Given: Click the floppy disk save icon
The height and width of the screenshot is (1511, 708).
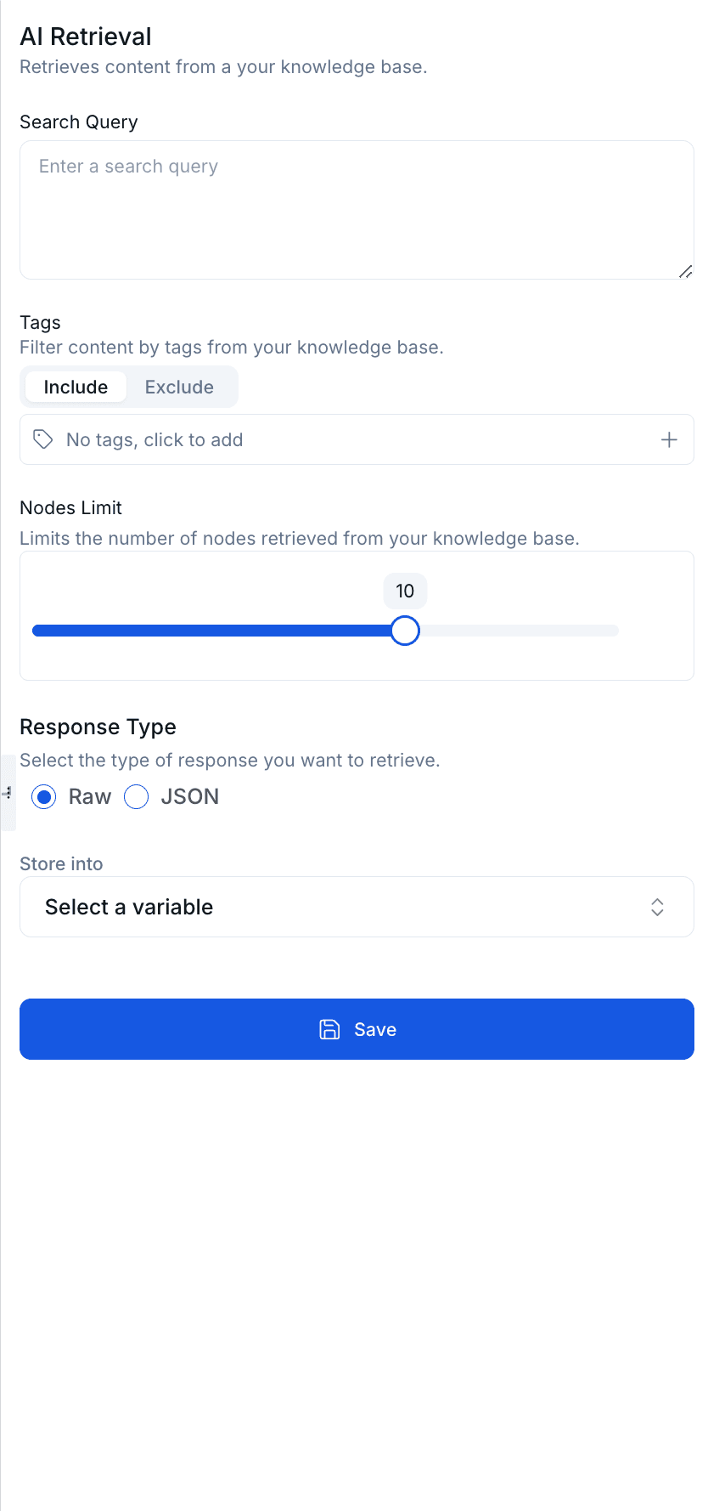Looking at the screenshot, I should coord(329,1029).
